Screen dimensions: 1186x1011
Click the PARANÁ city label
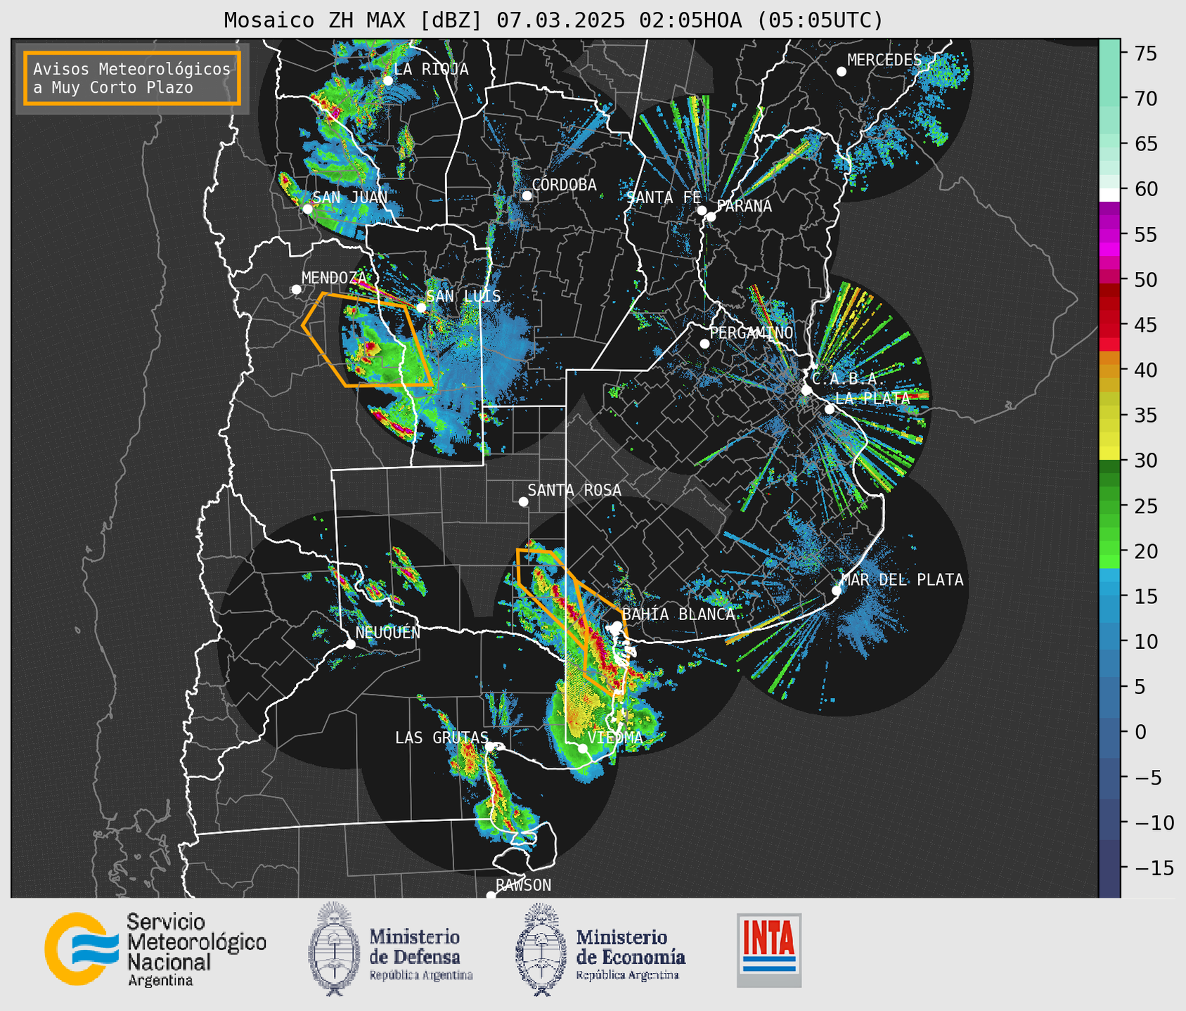pyautogui.click(x=744, y=205)
